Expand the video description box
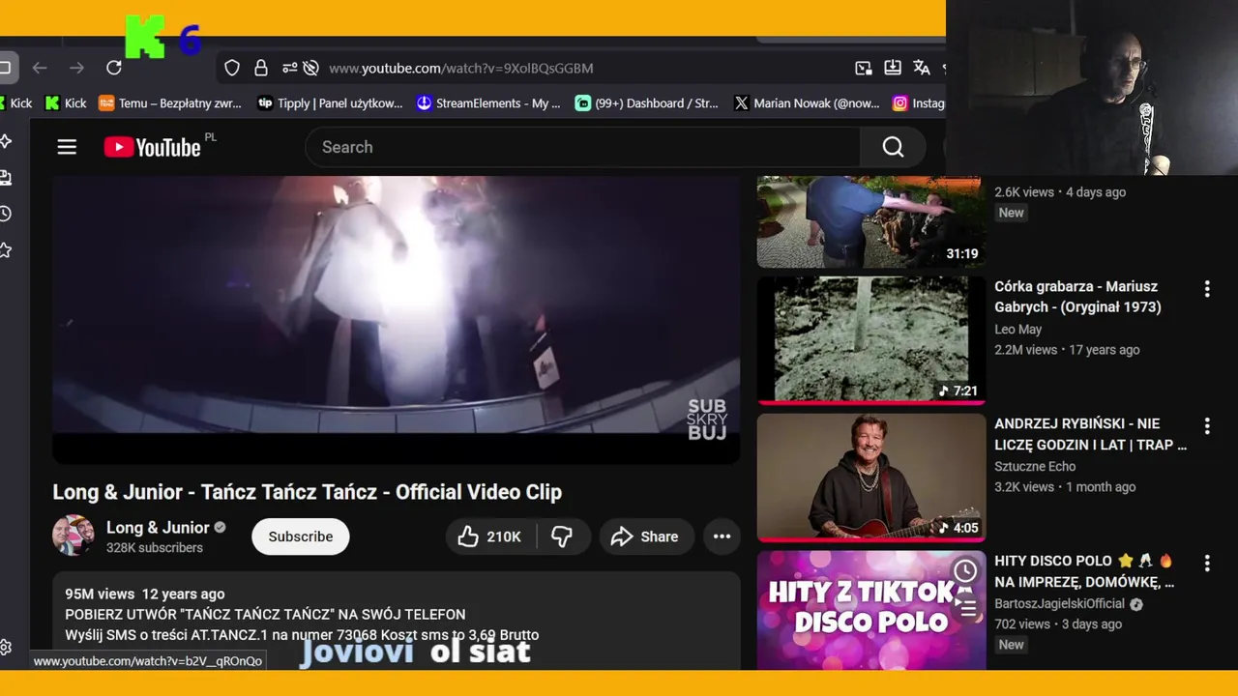Viewport: 1238px width, 696px height. 396,621
